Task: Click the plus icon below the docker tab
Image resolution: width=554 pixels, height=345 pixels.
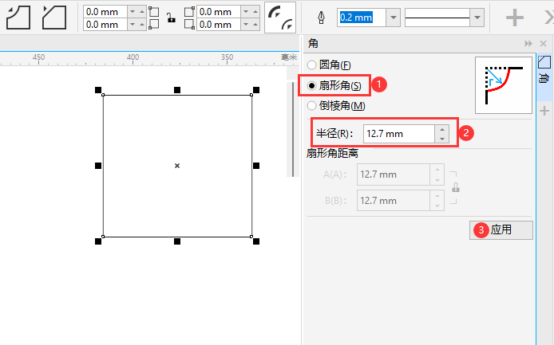Action: click(x=544, y=111)
